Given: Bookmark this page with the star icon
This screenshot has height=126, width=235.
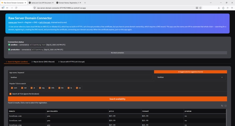Looking at the screenshot, I should [x=200, y=8].
